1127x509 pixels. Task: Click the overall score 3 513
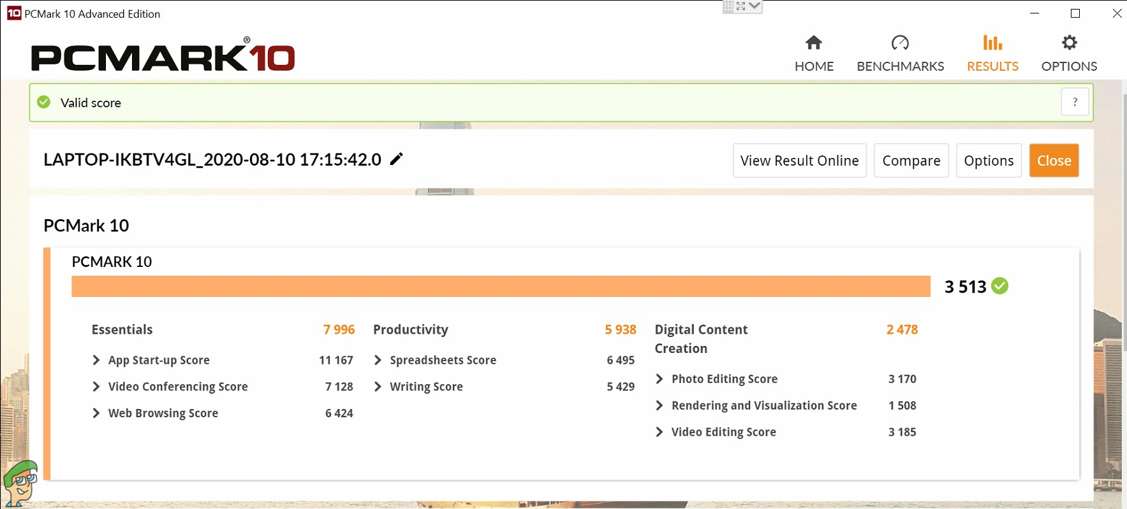pyautogui.click(x=965, y=287)
